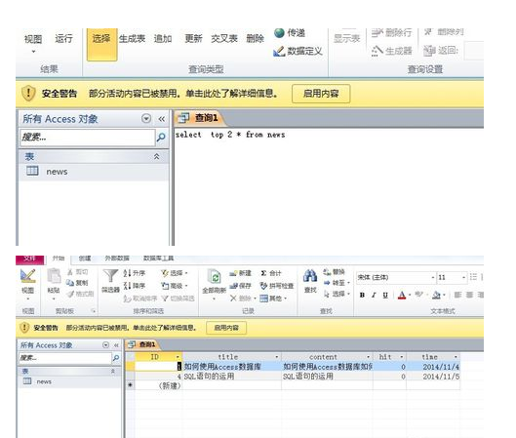Choose 追加 append query type

pyautogui.click(x=163, y=38)
